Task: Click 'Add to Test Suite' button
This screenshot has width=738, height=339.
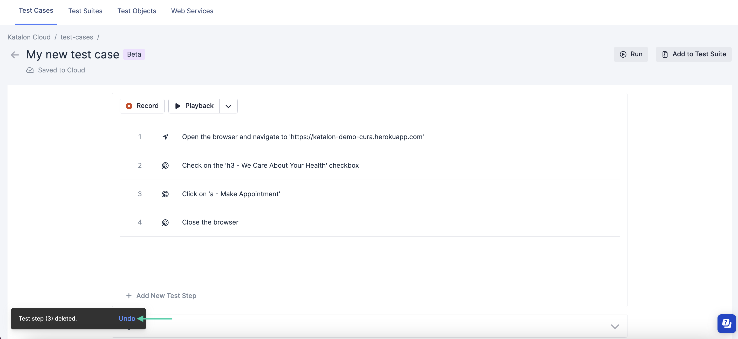Action: (694, 54)
